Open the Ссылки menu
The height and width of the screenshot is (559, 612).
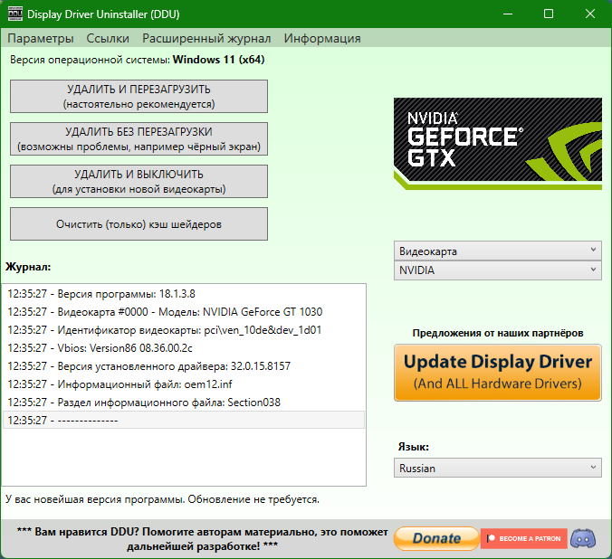(108, 38)
